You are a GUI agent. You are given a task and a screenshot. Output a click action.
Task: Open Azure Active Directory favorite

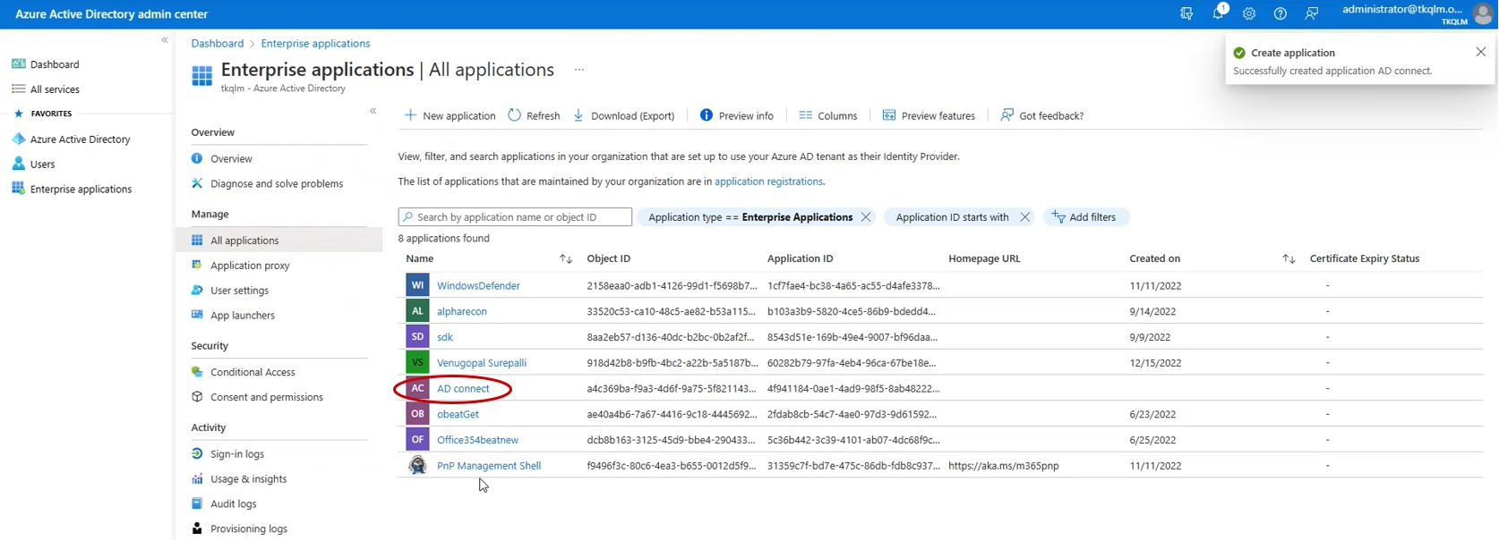tap(80, 139)
